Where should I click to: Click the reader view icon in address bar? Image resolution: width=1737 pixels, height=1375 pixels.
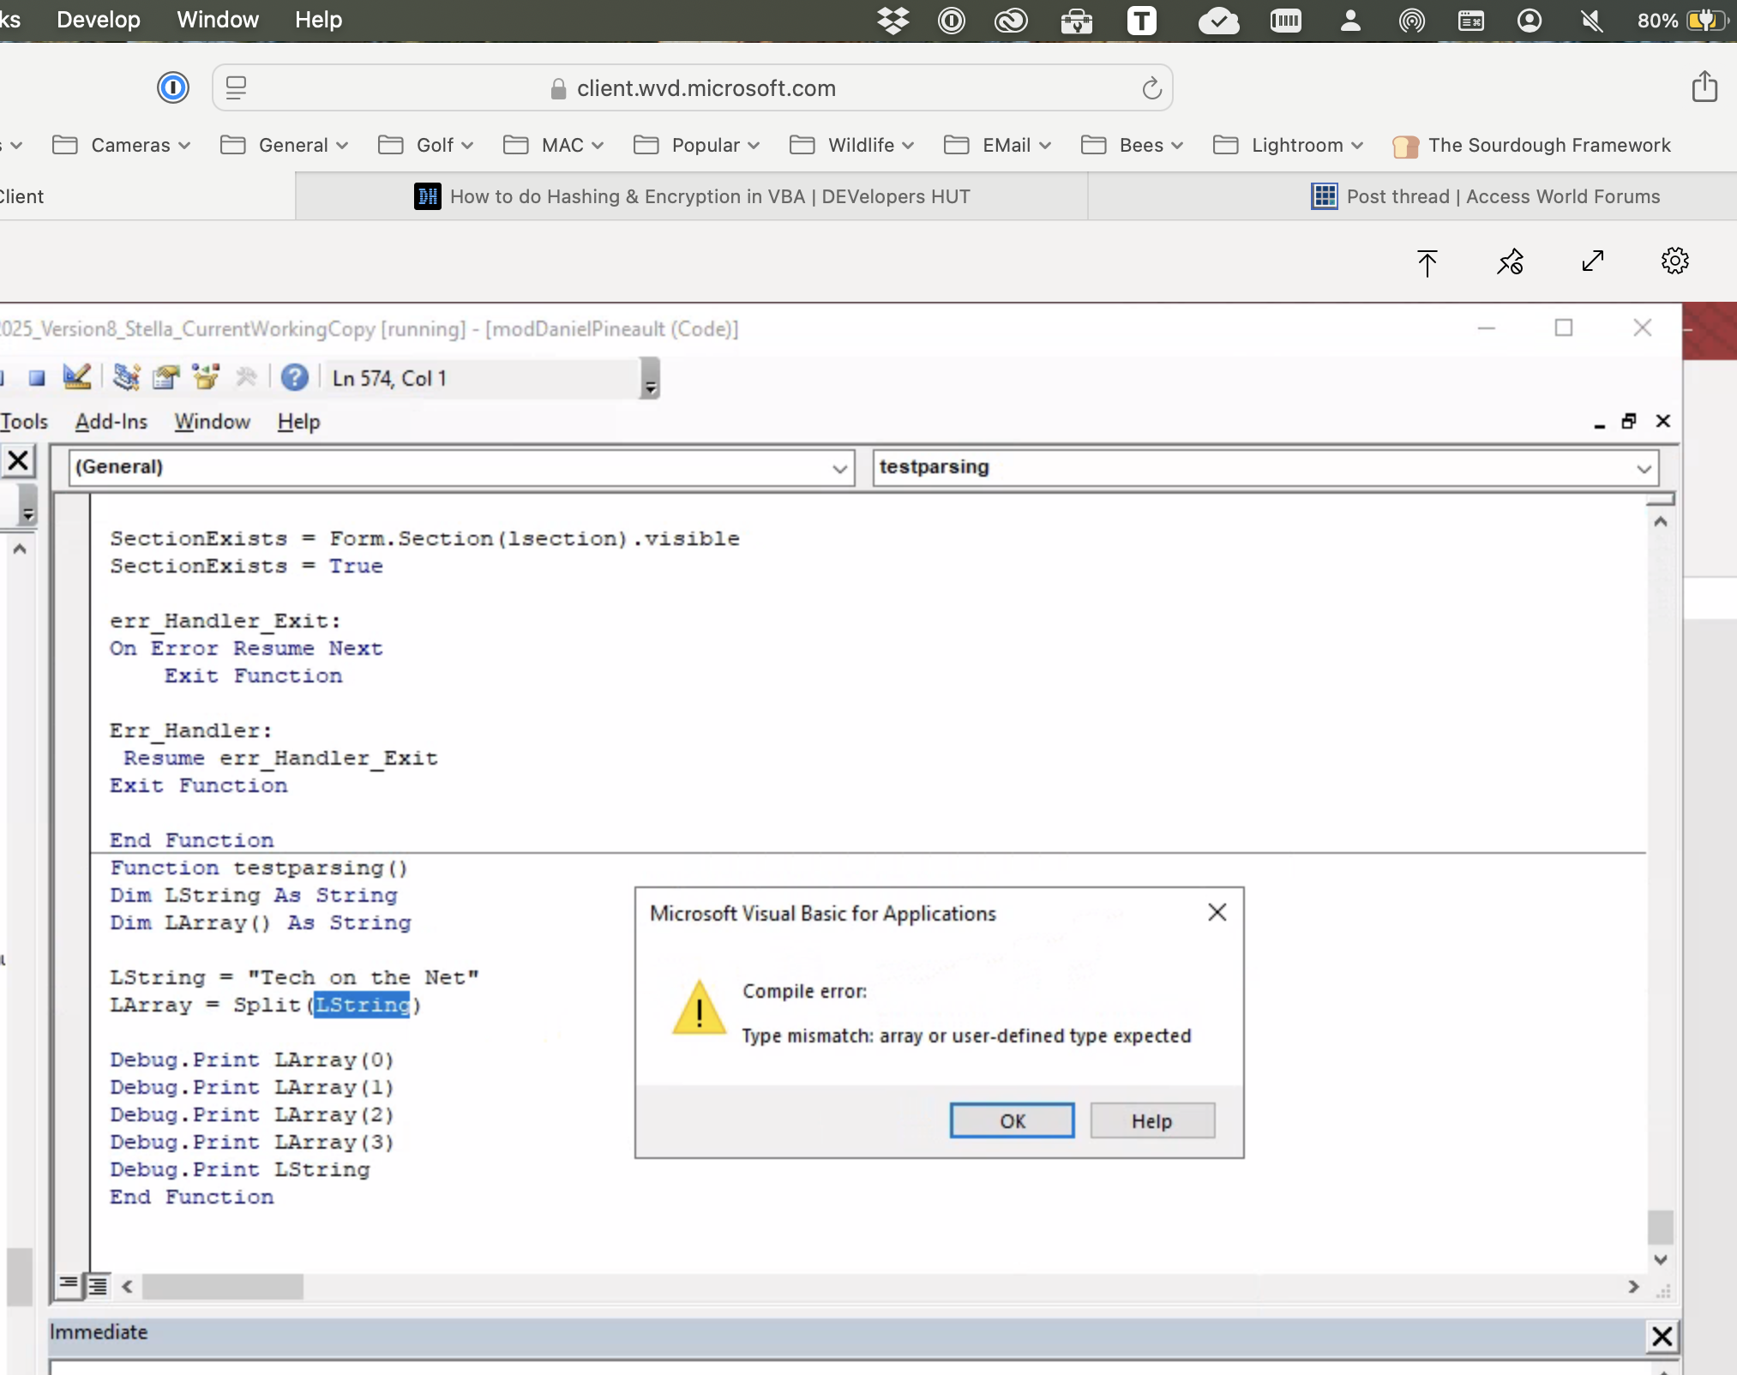(x=236, y=87)
